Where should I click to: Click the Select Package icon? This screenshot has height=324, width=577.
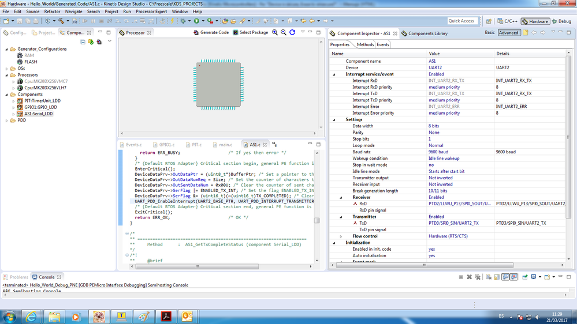click(x=236, y=33)
